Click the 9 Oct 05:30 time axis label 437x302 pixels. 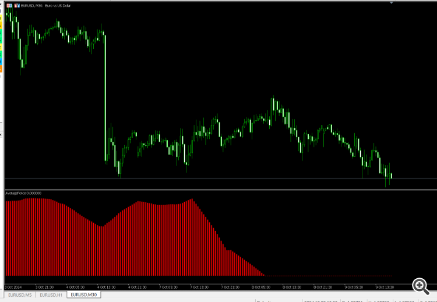[x=354, y=287]
